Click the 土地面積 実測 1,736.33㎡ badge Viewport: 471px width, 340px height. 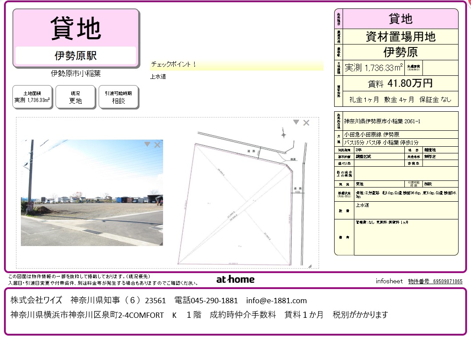32,97
